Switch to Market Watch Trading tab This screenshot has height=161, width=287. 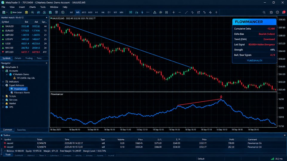pos(29,58)
